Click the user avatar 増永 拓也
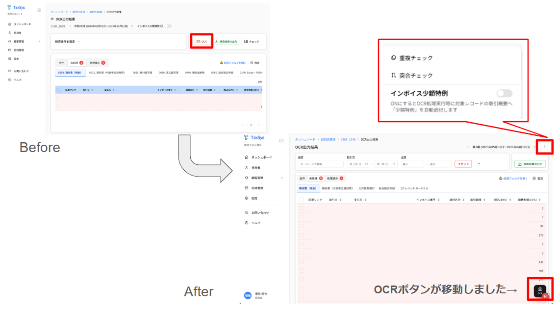The image size is (557, 312). coord(248,295)
